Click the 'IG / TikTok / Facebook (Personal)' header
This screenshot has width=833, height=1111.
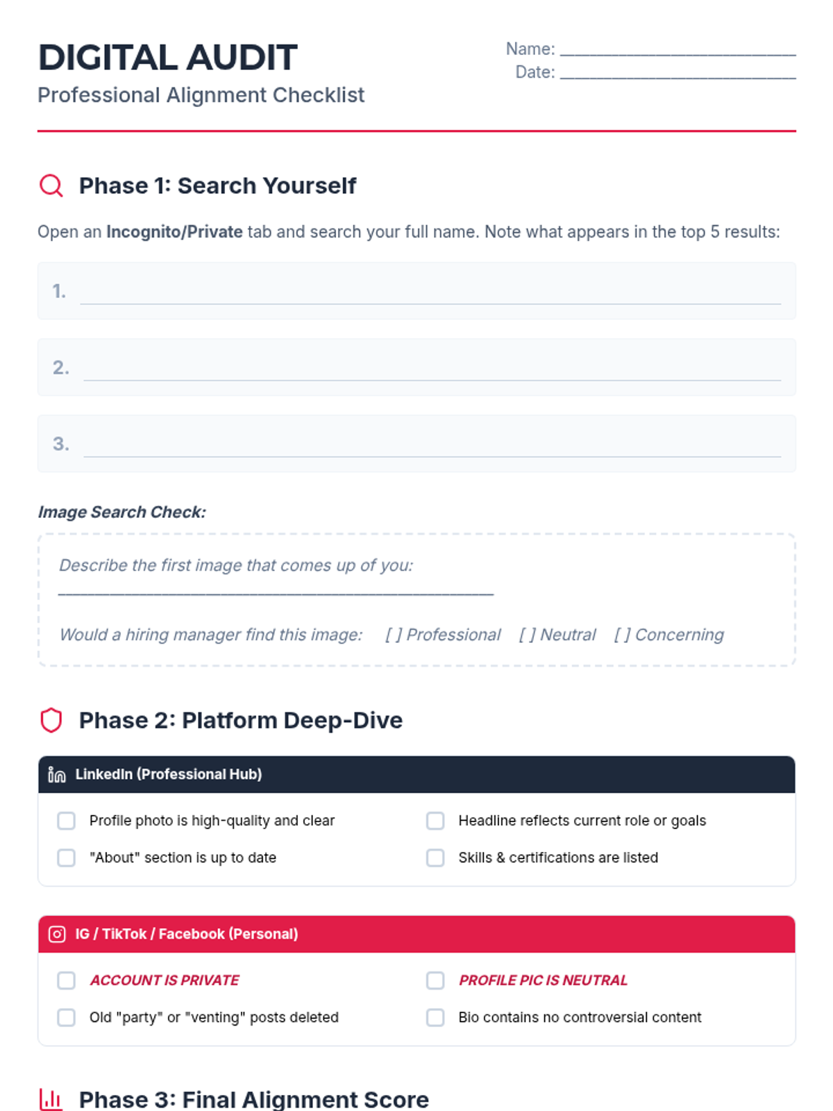(x=416, y=935)
